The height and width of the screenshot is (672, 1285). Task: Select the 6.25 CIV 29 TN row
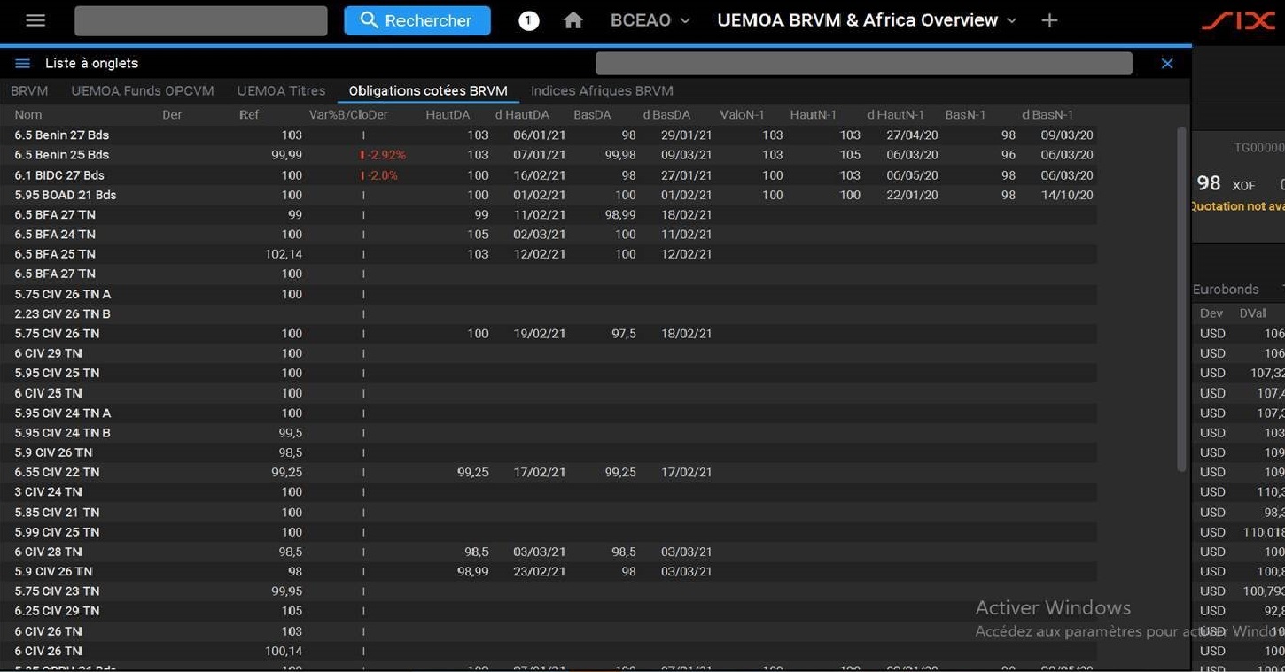click(x=549, y=611)
